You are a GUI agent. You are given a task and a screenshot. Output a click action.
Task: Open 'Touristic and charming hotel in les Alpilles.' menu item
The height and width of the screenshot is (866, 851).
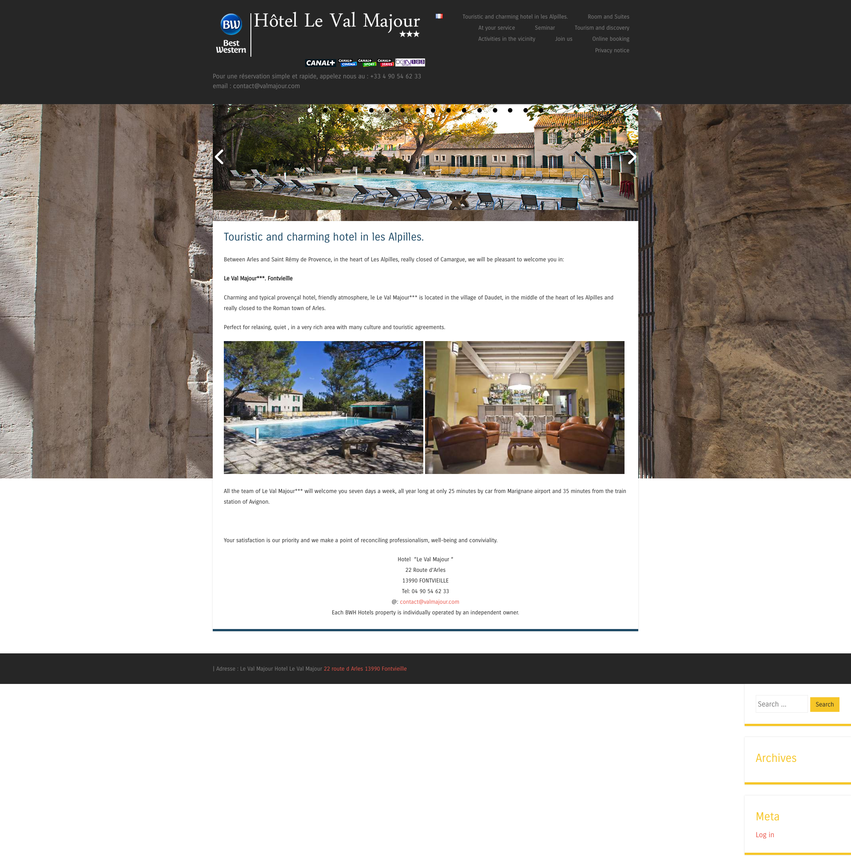tap(515, 16)
